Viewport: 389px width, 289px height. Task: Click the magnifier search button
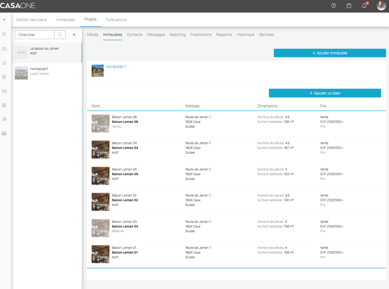pos(60,35)
